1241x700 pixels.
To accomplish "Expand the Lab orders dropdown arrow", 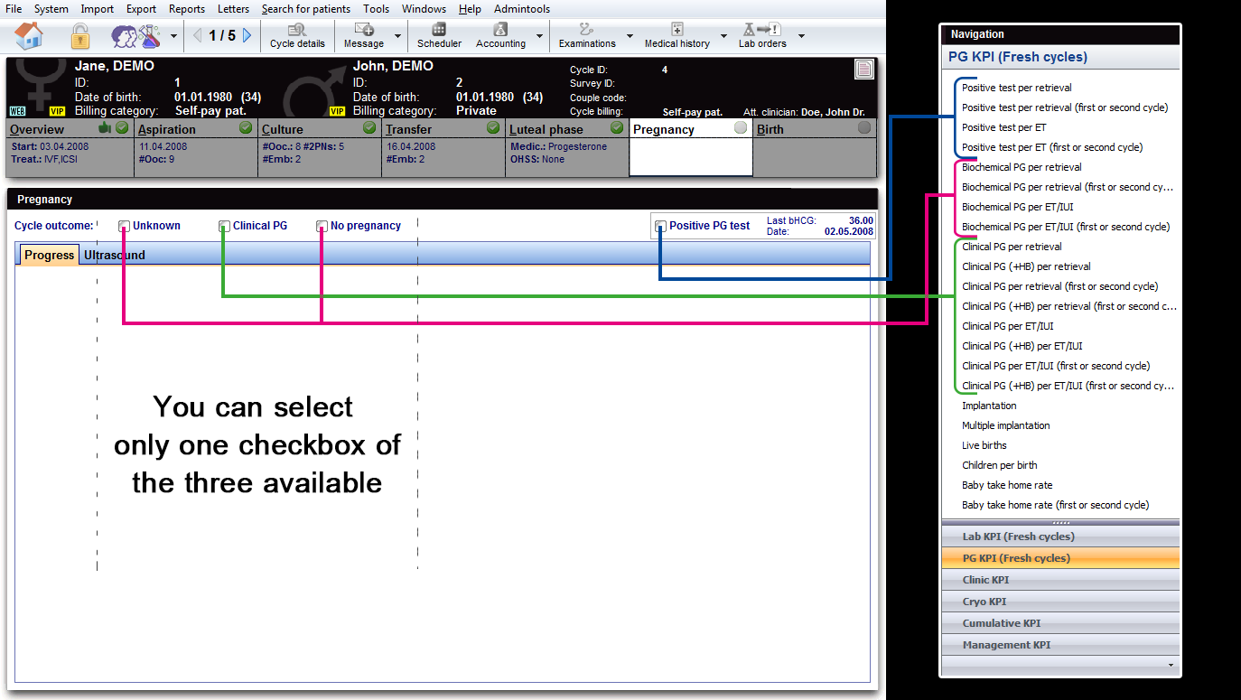I will click(x=801, y=37).
